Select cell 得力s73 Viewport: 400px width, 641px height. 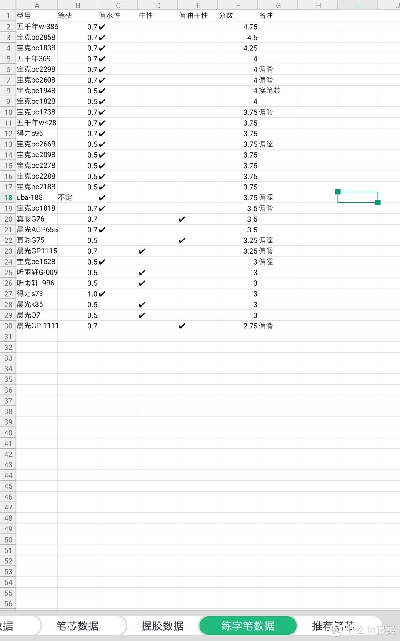click(37, 294)
